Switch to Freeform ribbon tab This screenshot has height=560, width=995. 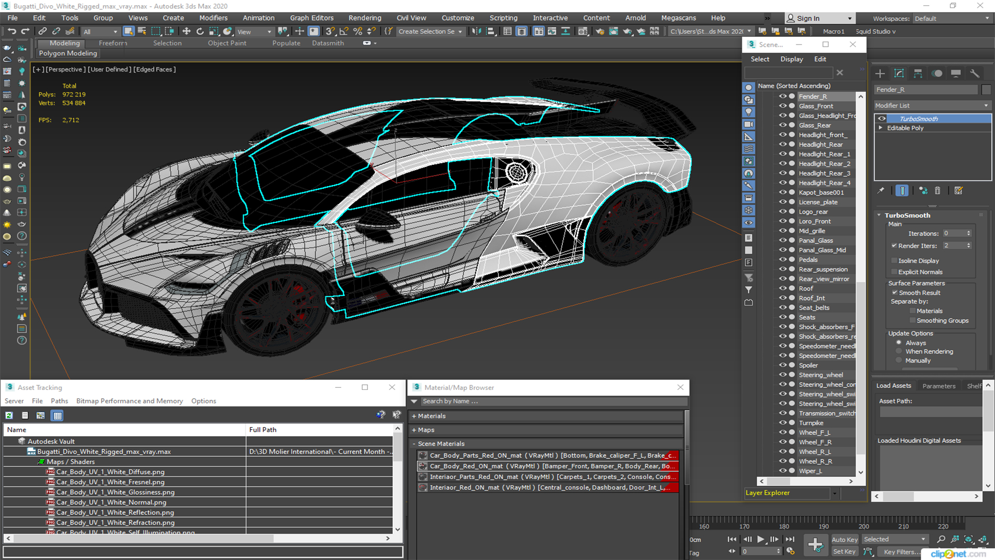[x=112, y=43]
